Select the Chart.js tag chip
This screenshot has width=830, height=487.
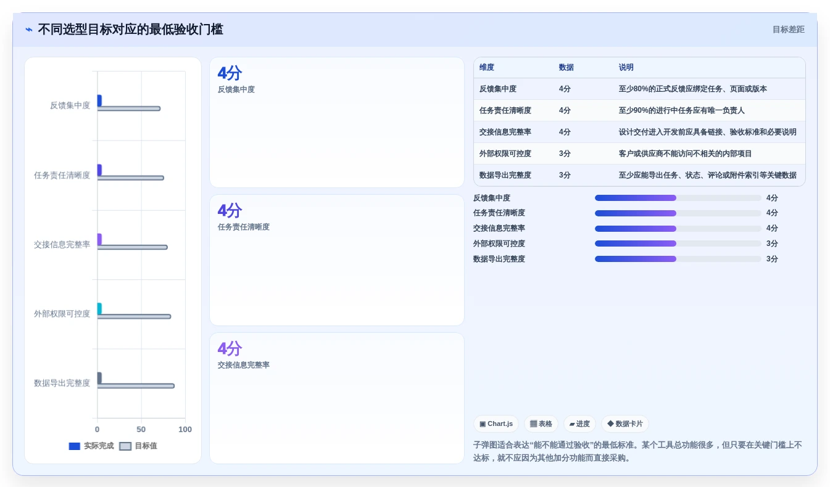pyautogui.click(x=496, y=424)
